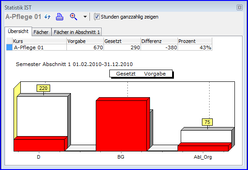Select the A-Pflege 01 course cell
Image resolution: width=248 pixels, height=170 pixels.
(39, 47)
